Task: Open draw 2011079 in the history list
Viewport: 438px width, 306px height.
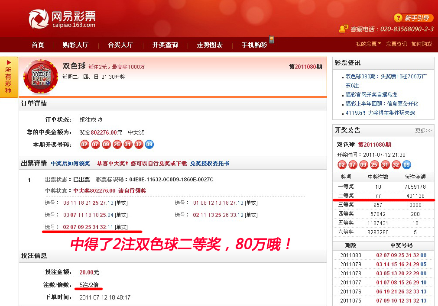Action: click(x=350, y=264)
